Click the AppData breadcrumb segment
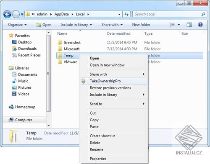The width and height of the screenshot is (210, 164). click(x=61, y=14)
